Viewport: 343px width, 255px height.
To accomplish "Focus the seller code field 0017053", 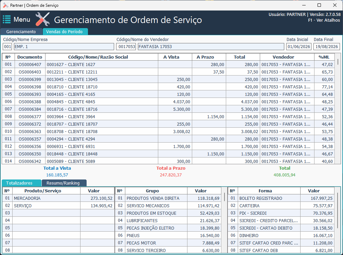I will (x=126, y=46).
